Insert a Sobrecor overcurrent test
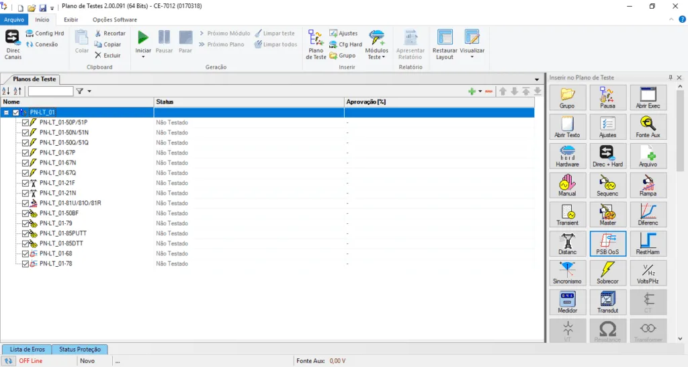This screenshot has height=367, width=688. tap(607, 272)
